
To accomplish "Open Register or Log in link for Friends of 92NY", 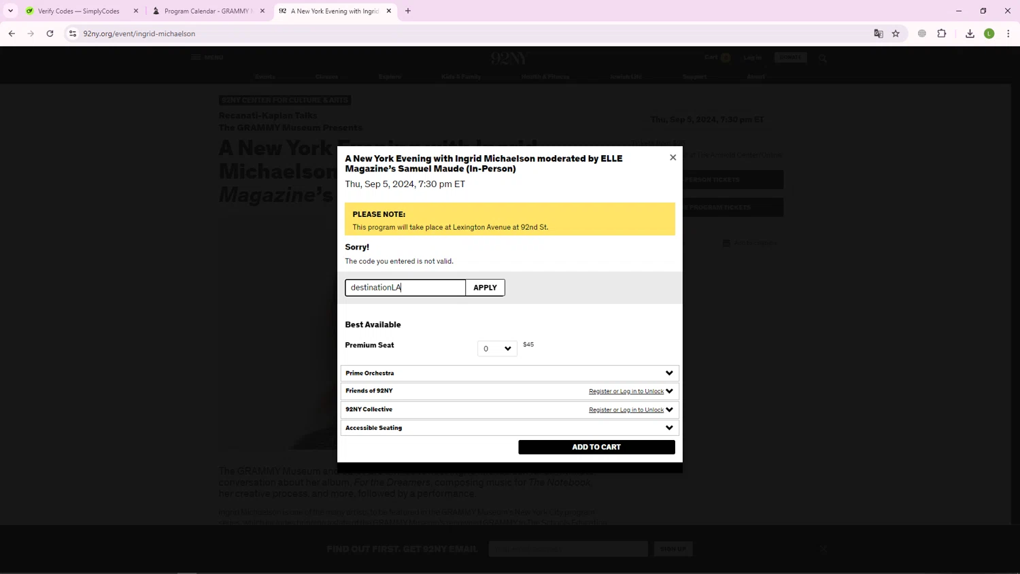I will click(x=626, y=391).
